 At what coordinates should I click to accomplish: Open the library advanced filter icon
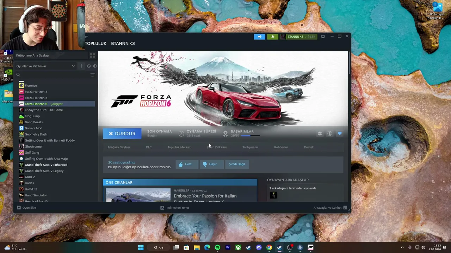(92, 75)
